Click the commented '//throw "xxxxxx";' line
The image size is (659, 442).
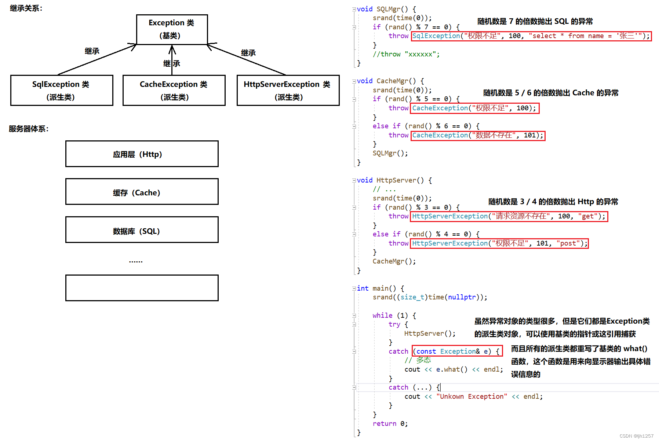(x=406, y=54)
